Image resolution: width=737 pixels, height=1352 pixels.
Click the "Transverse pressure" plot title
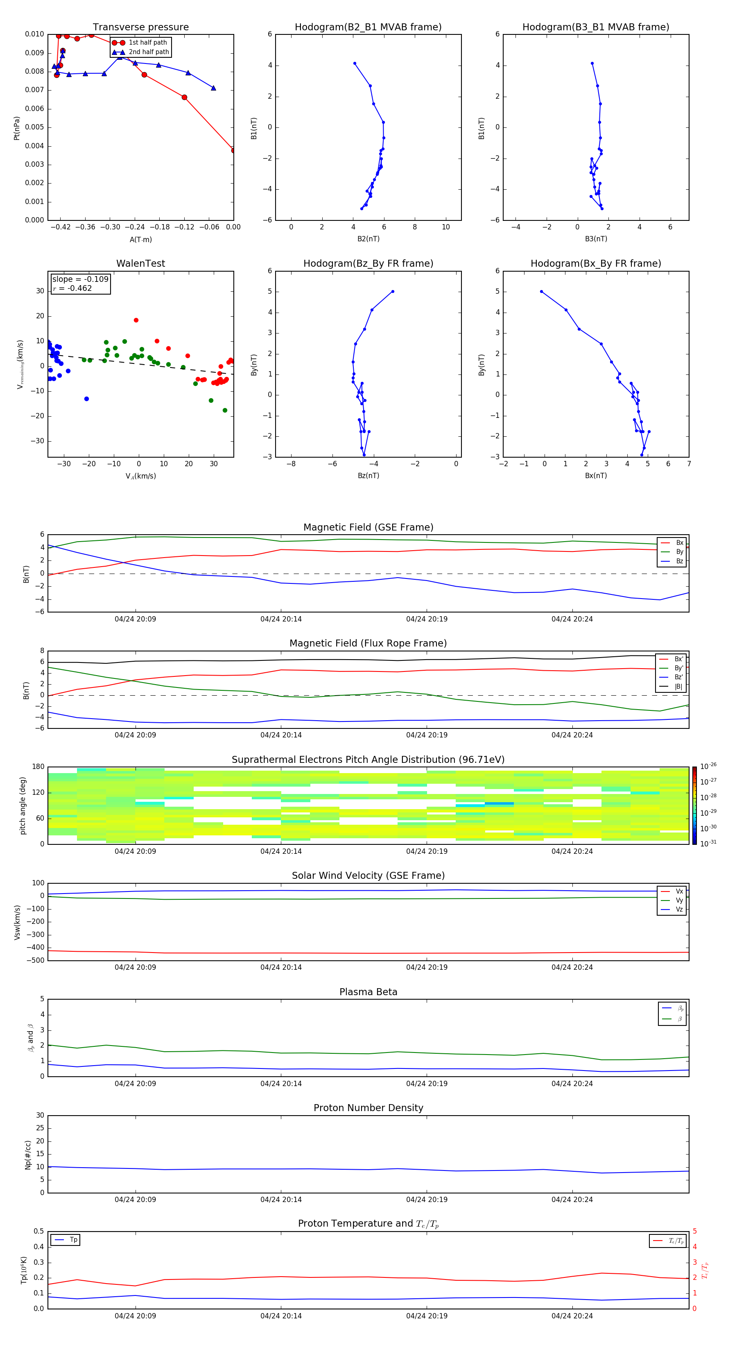pyautogui.click(x=140, y=27)
